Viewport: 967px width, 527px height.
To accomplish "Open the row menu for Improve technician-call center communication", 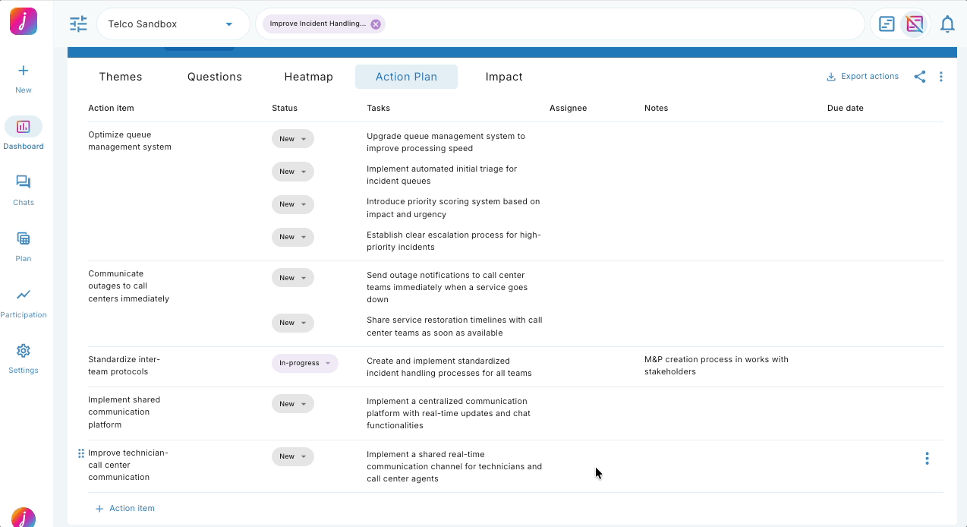I will coord(926,459).
